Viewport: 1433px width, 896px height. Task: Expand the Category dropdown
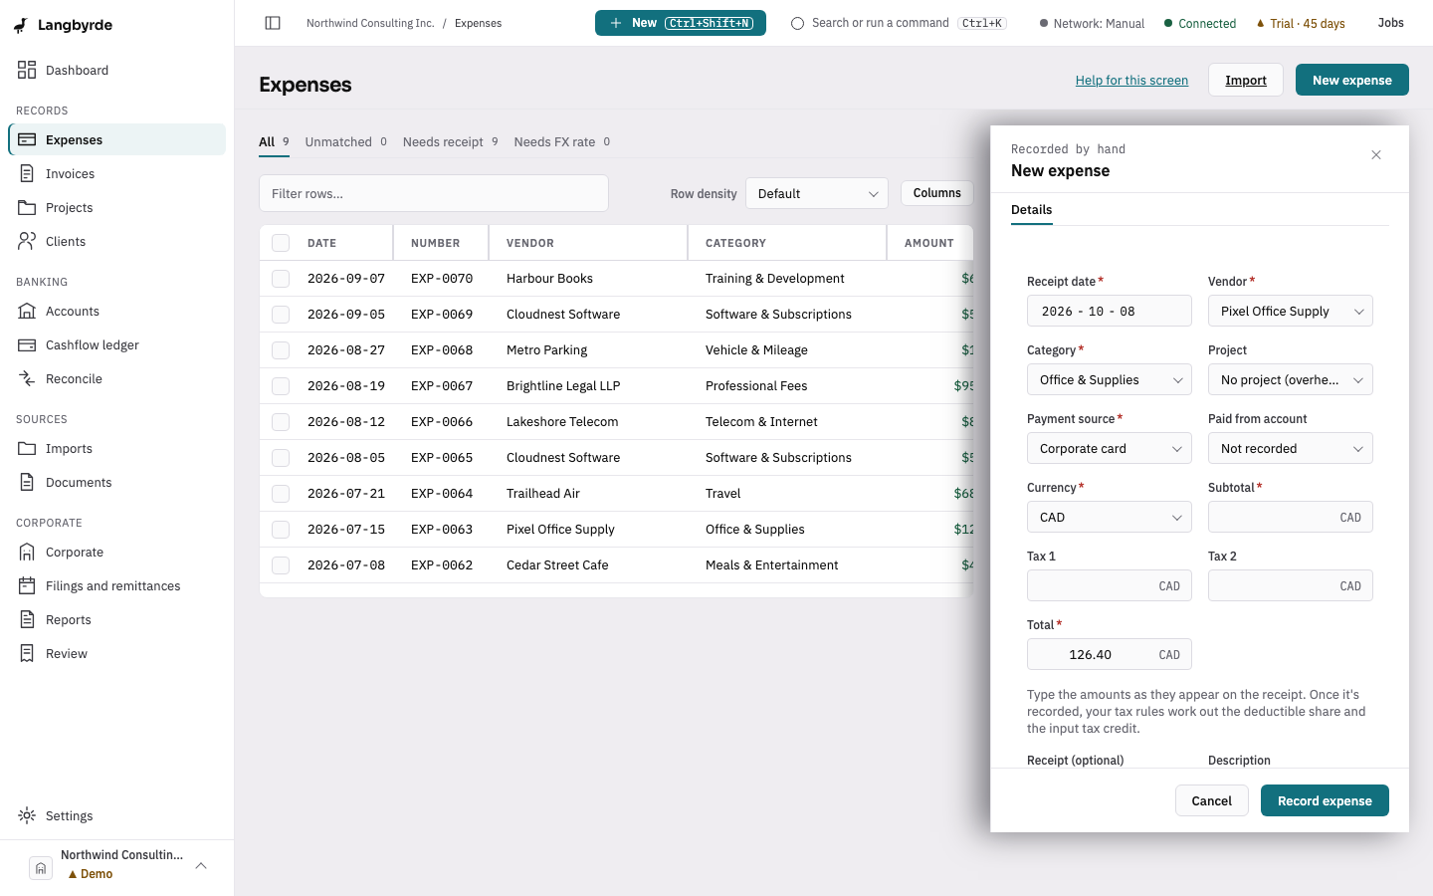click(1110, 379)
